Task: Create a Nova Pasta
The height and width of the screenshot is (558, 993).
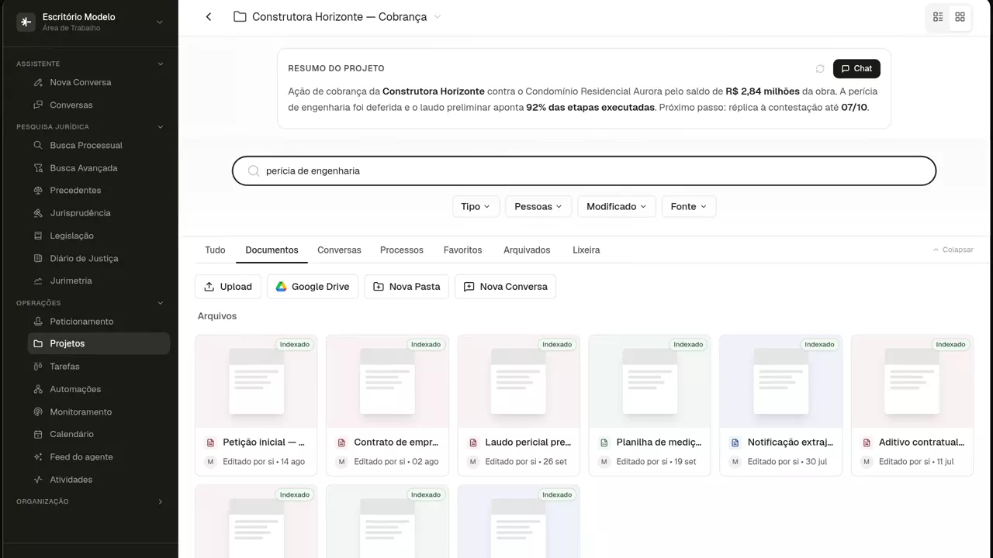Action: (x=407, y=287)
